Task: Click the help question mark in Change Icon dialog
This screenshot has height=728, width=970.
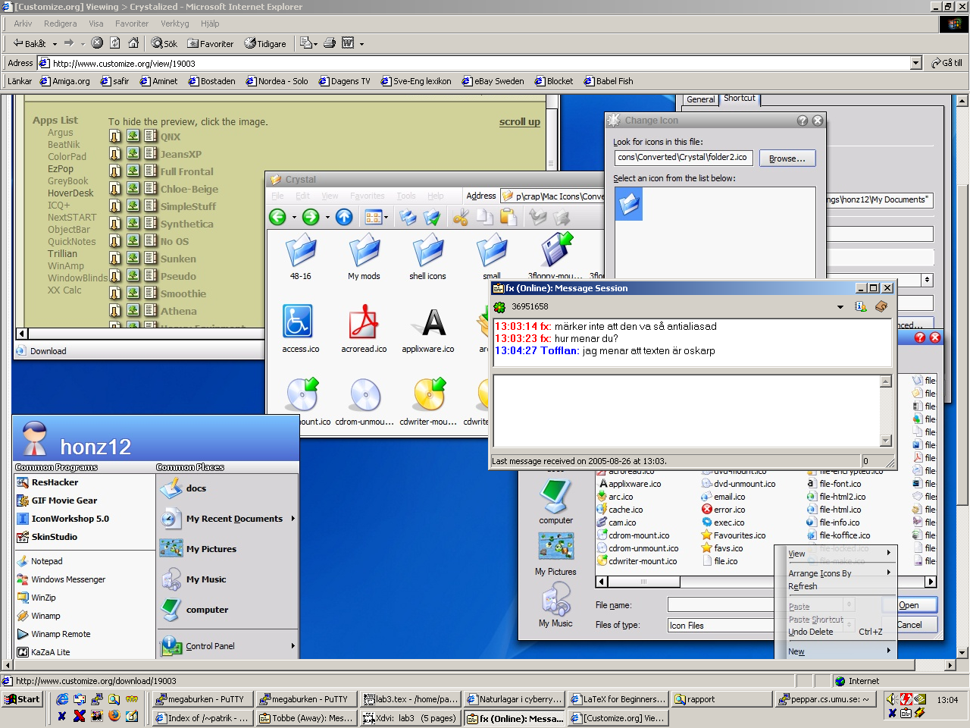Action: click(803, 121)
